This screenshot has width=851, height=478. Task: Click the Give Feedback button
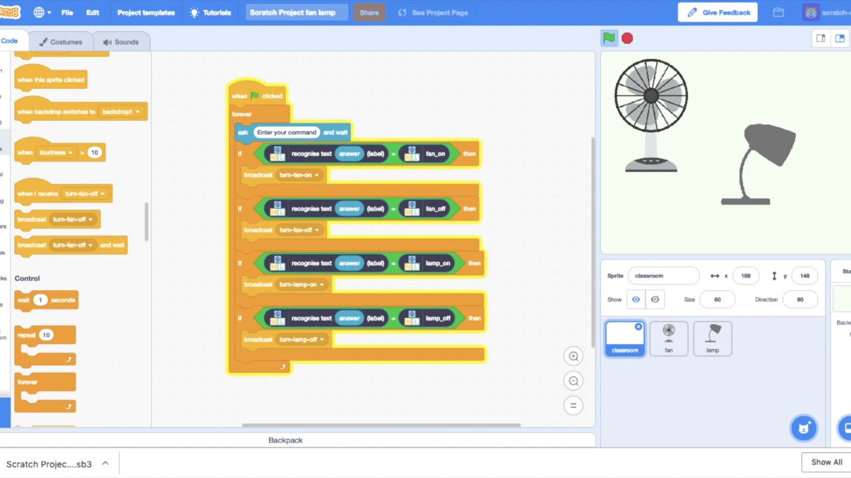pyautogui.click(x=717, y=13)
